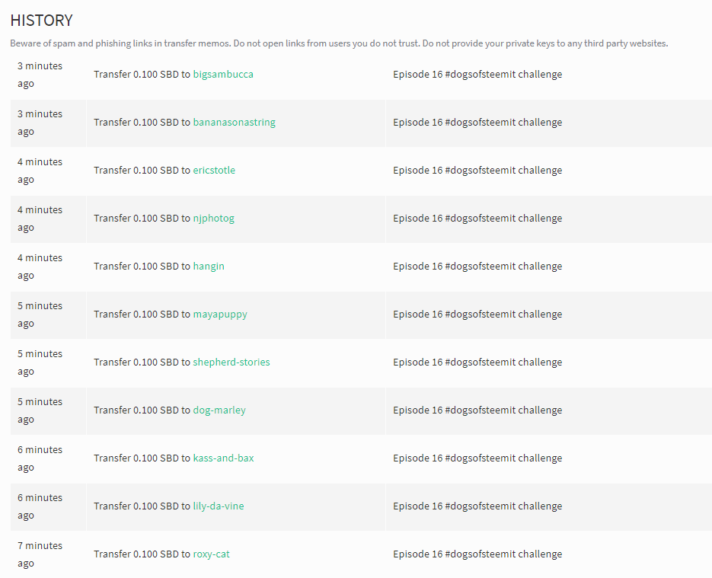712x578 pixels.
Task: Open the bananasonastring profile link
Action: tap(234, 123)
